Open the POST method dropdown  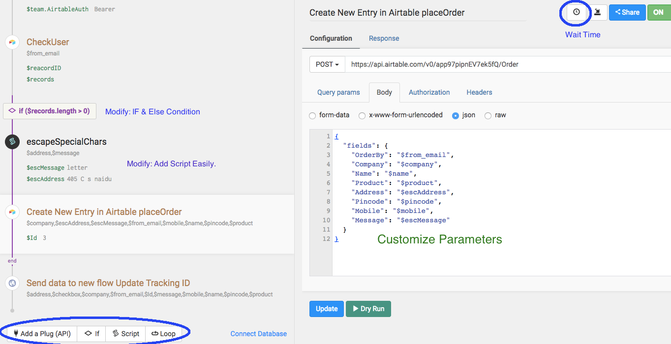pyautogui.click(x=327, y=64)
